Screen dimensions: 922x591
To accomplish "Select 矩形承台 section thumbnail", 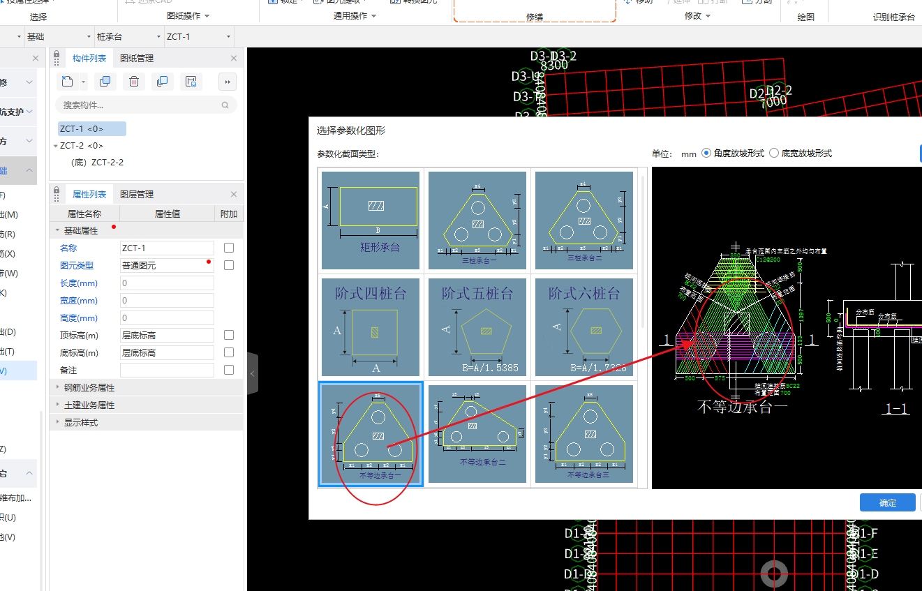I will coord(371,220).
